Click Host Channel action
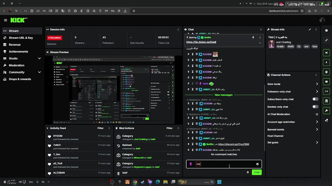The width and height of the screenshot is (332, 186). (x=275, y=136)
